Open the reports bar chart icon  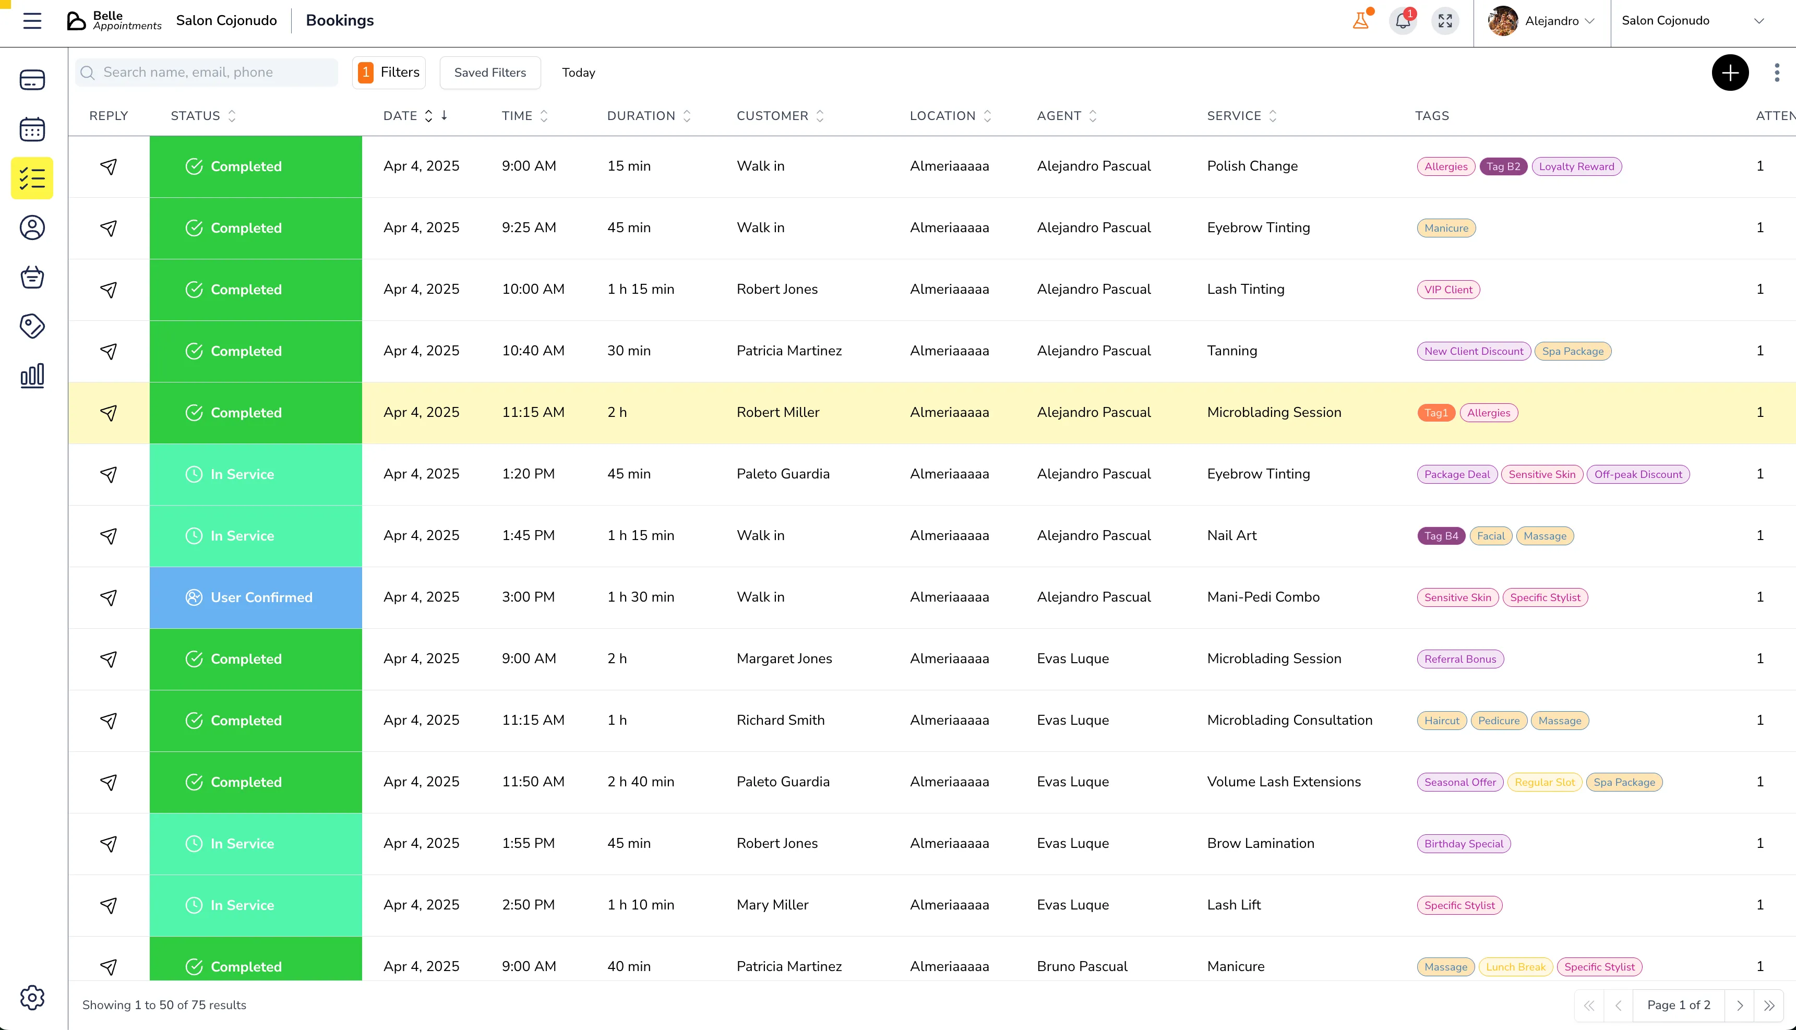click(32, 375)
